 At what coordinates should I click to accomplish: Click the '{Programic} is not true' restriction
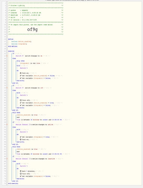click(x=30, y=63)
